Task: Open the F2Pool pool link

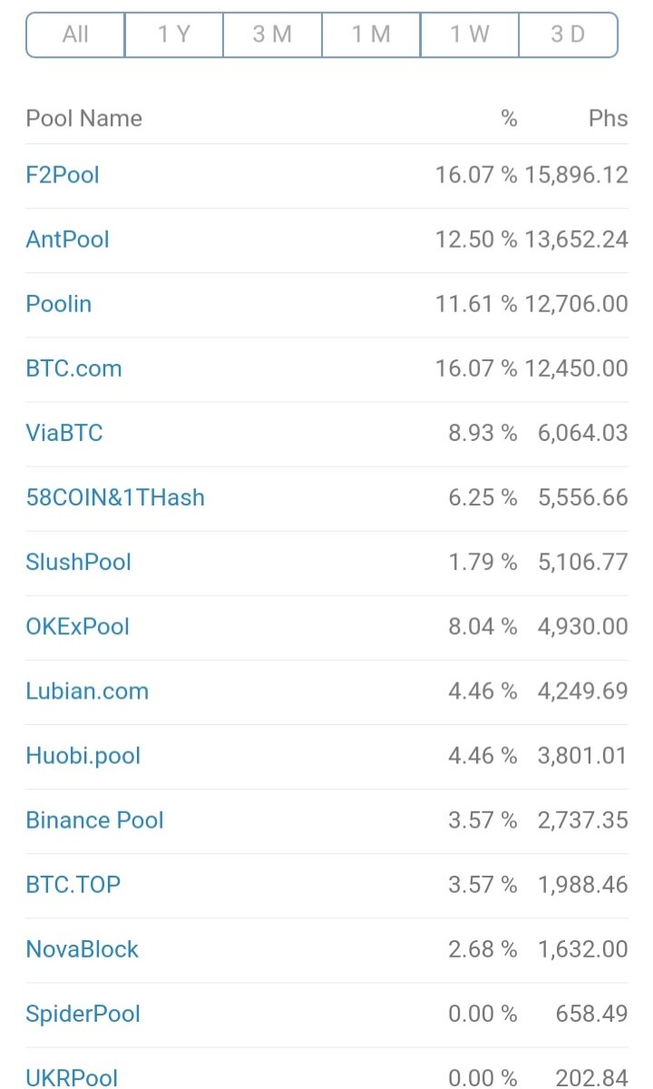Action: (x=63, y=175)
